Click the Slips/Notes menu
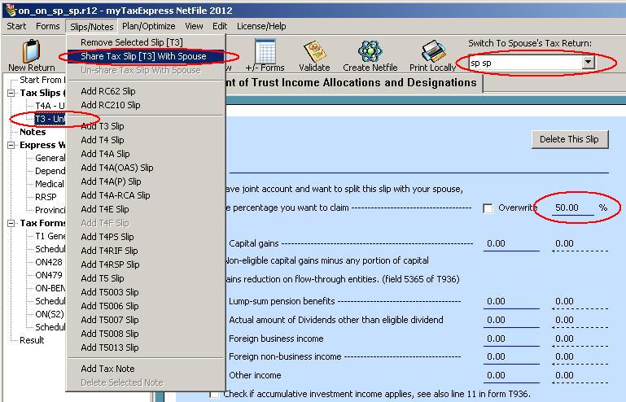This screenshot has width=626, height=402. tap(91, 26)
